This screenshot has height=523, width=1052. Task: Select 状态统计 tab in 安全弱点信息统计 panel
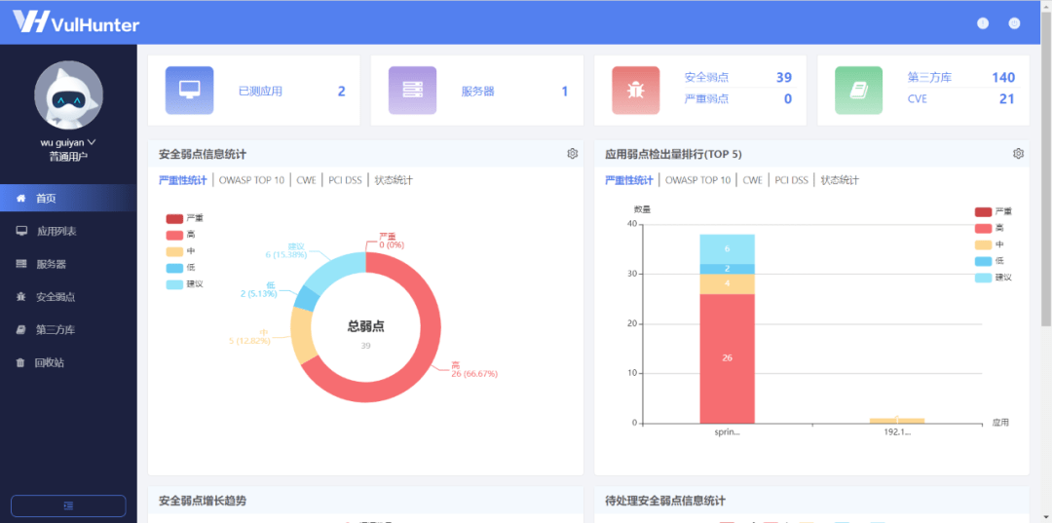[394, 180]
